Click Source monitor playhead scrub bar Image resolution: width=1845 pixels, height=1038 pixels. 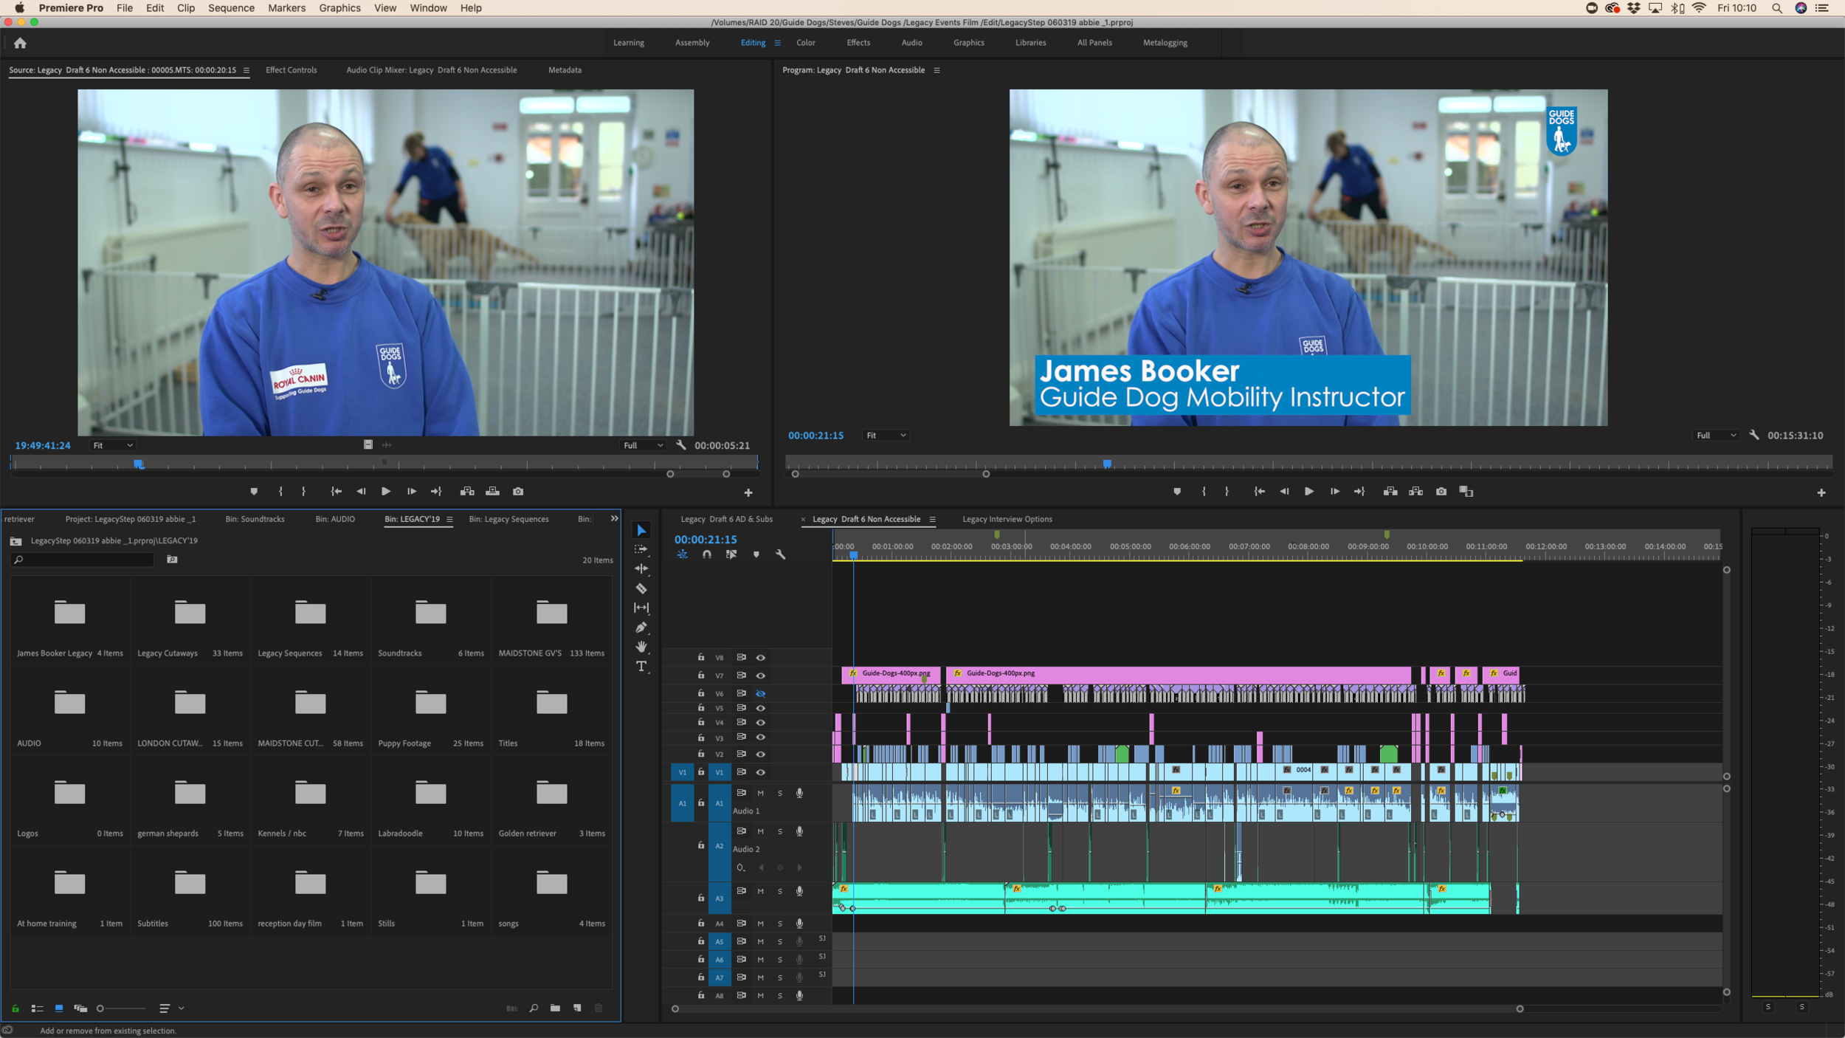384,464
